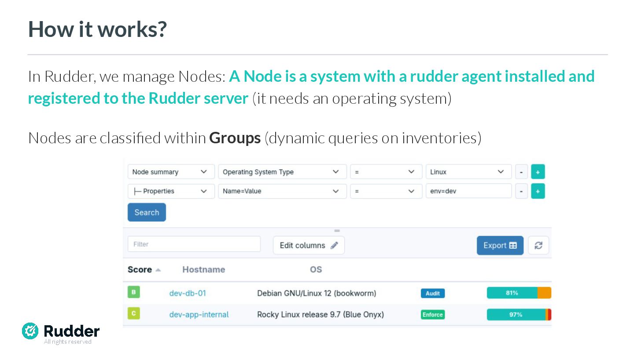Click the Rocky Linux release 9.7 cell
The width and height of the screenshot is (634, 356).
point(321,315)
